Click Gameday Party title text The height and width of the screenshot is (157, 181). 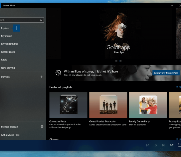pos(58,121)
